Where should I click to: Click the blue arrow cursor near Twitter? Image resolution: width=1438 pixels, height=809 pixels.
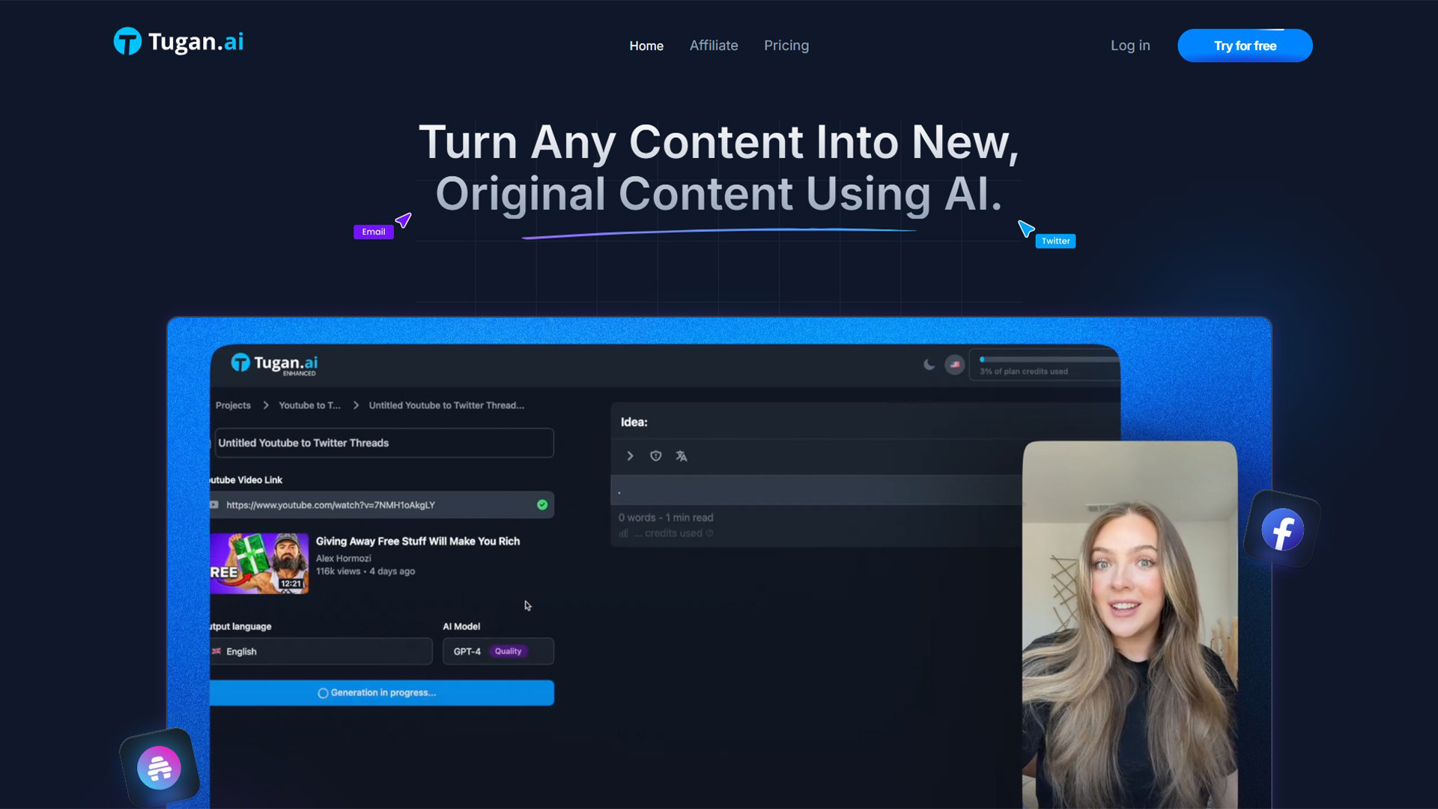pos(1025,228)
